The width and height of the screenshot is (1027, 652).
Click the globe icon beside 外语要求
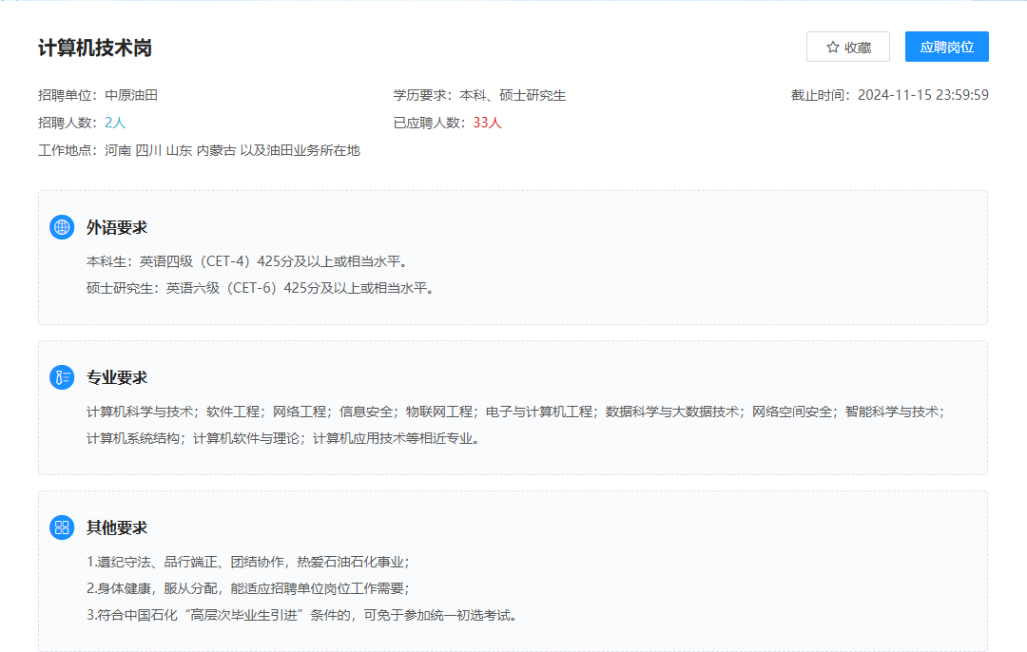click(x=62, y=227)
